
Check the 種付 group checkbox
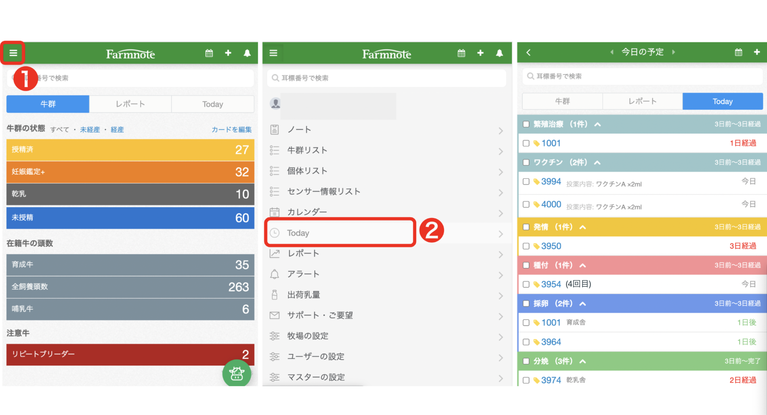pos(526,265)
